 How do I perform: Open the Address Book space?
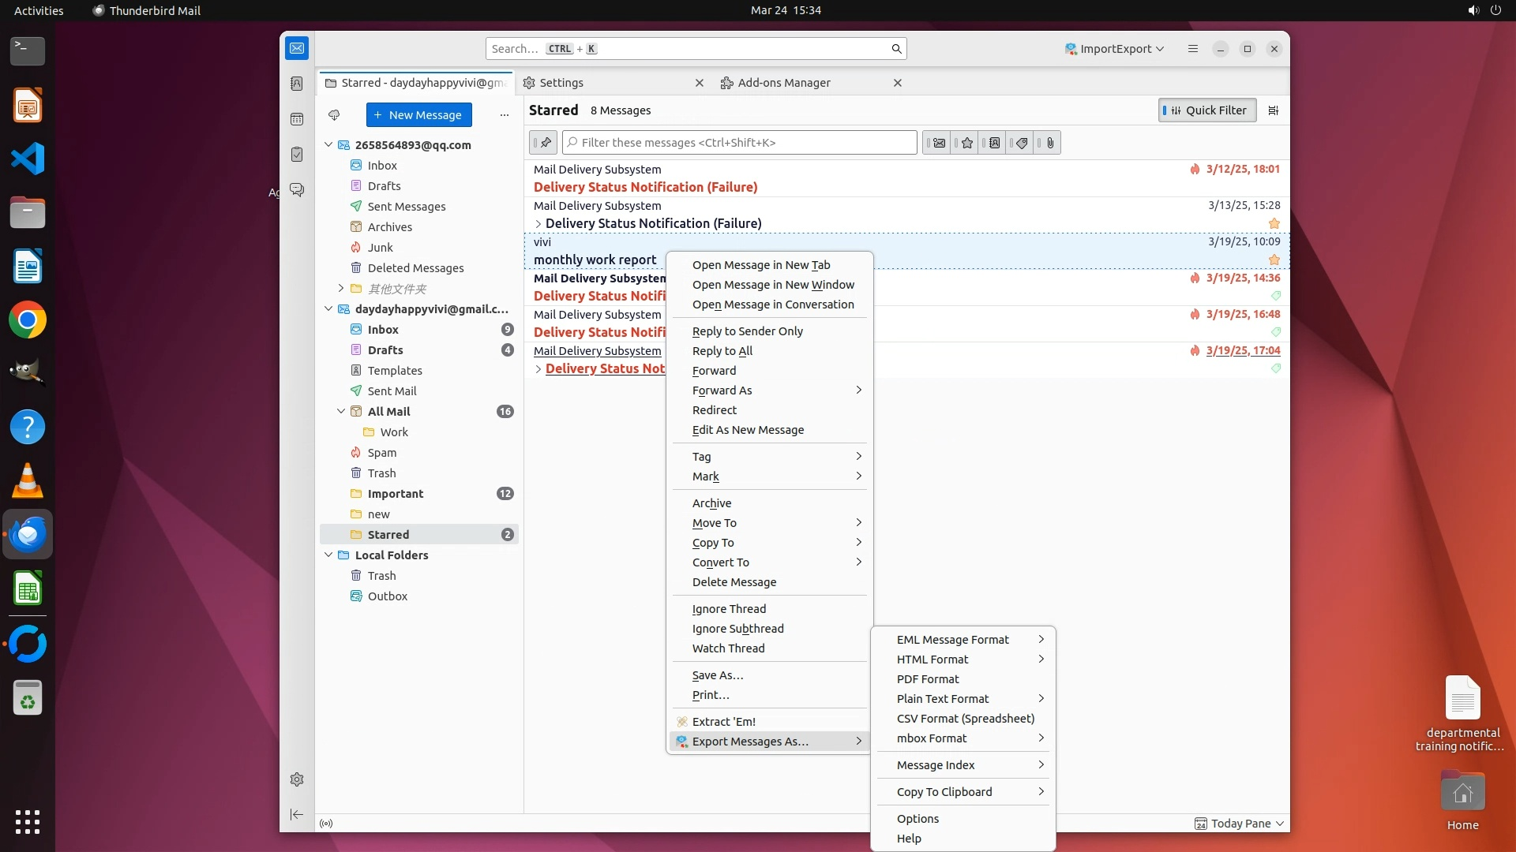(x=297, y=84)
